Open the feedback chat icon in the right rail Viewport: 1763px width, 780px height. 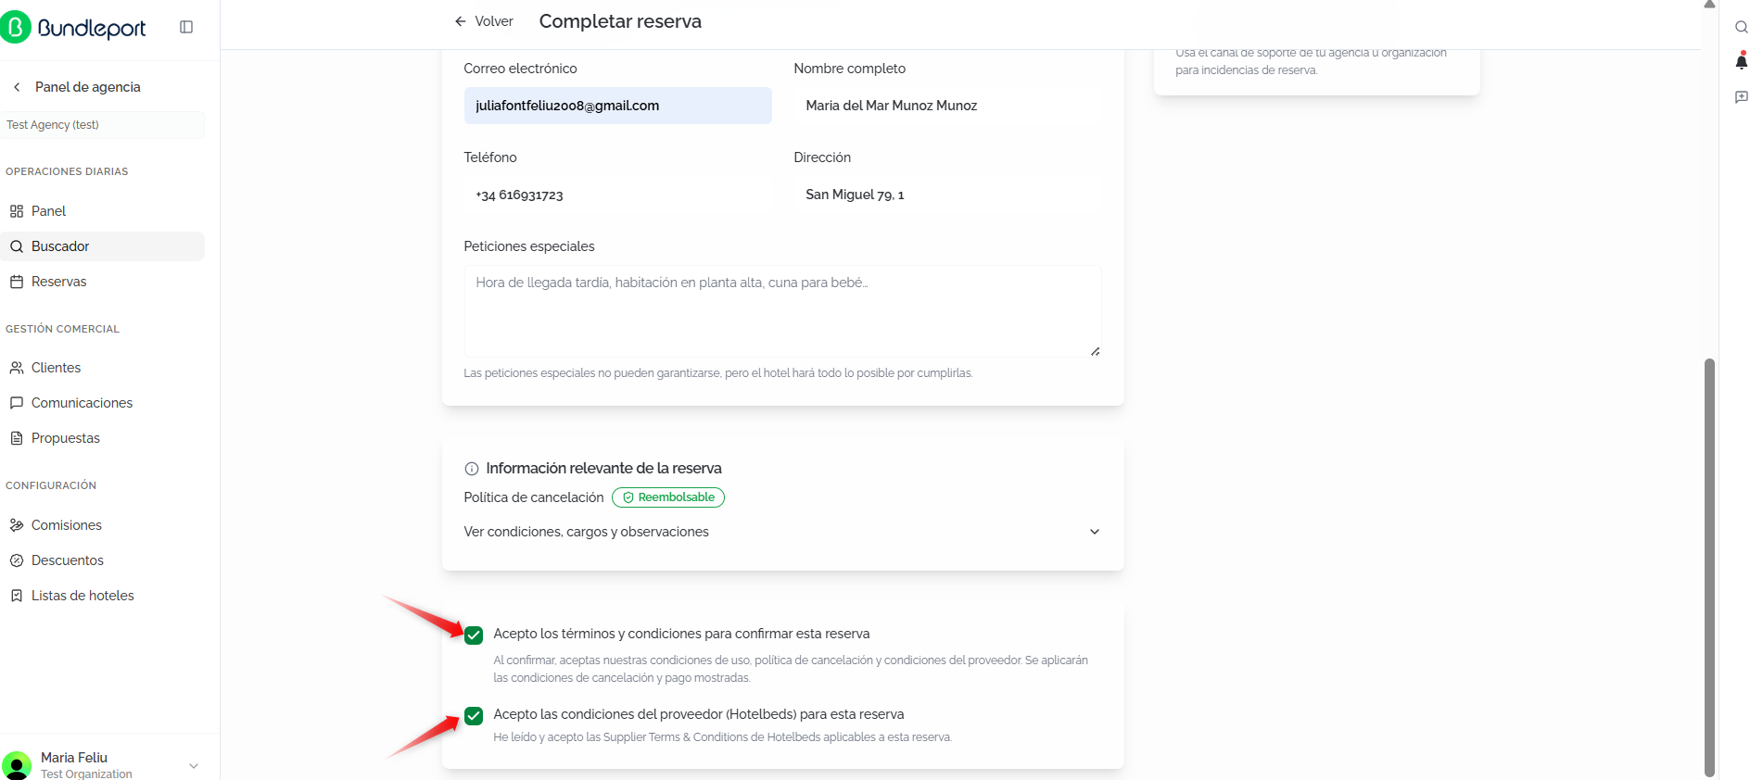[x=1741, y=96]
